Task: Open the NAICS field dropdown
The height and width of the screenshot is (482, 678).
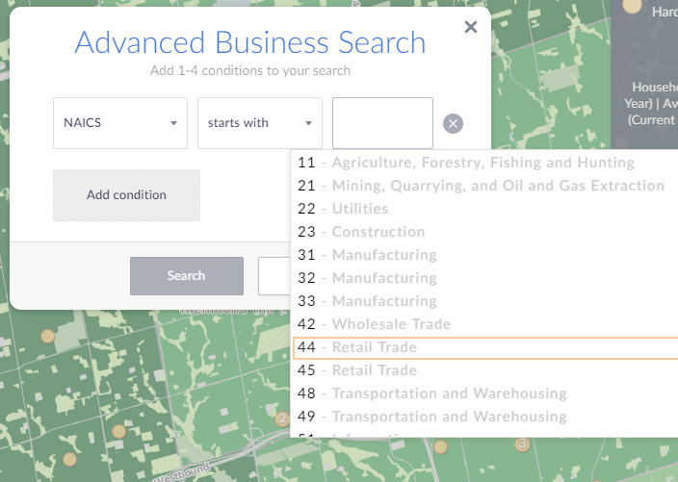Action: (120, 123)
